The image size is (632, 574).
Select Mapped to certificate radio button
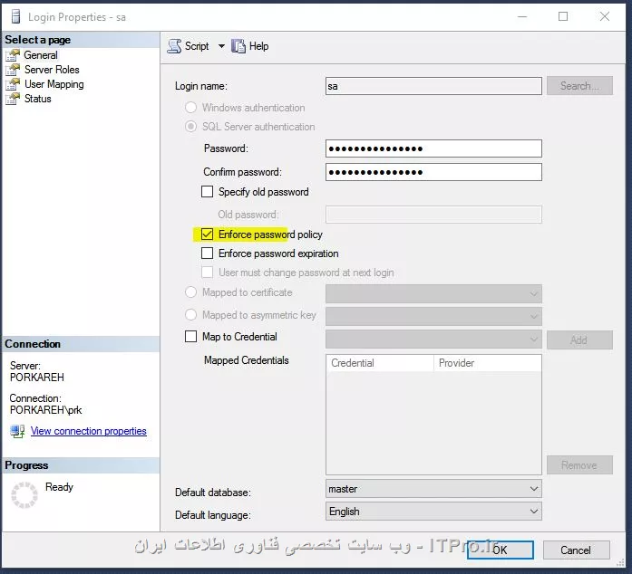coord(190,292)
